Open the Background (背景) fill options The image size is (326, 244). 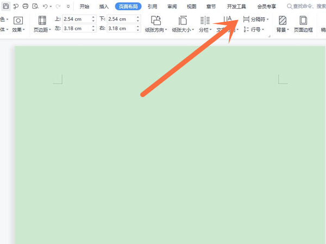(283, 21)
